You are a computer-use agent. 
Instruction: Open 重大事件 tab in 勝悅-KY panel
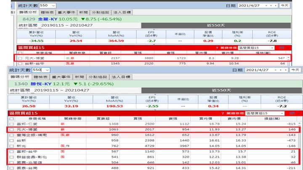click(x=61, y=77)
